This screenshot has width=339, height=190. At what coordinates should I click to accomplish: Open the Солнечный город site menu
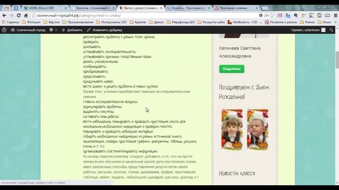28,30
